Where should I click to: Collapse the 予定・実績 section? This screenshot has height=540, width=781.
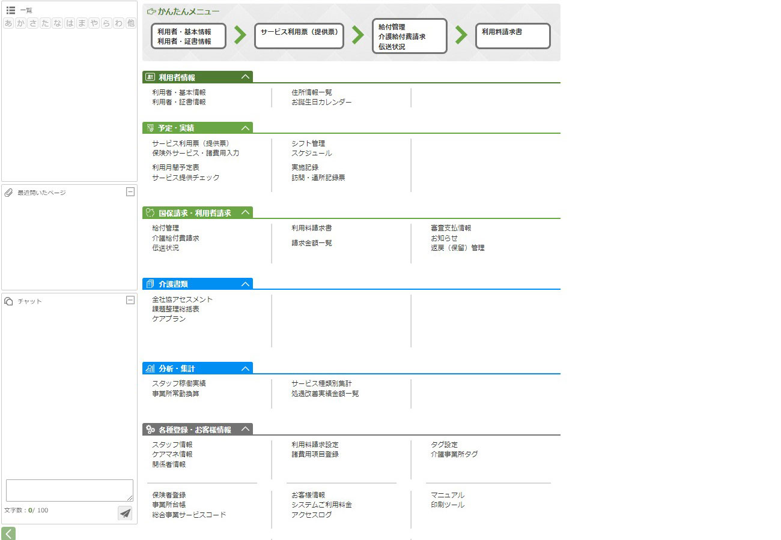tap(245, 128)
